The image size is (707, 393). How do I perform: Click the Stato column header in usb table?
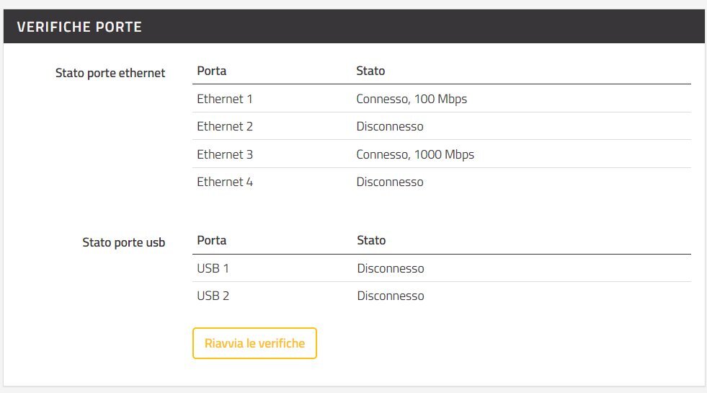point(371,241)
